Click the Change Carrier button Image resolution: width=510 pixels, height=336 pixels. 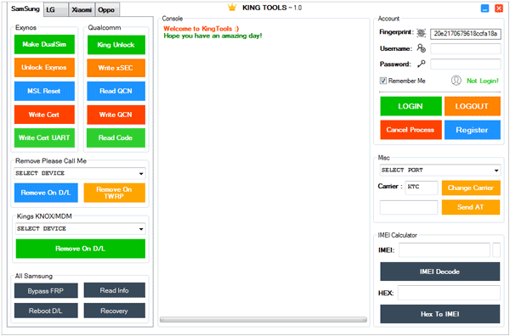pos(471,188)
